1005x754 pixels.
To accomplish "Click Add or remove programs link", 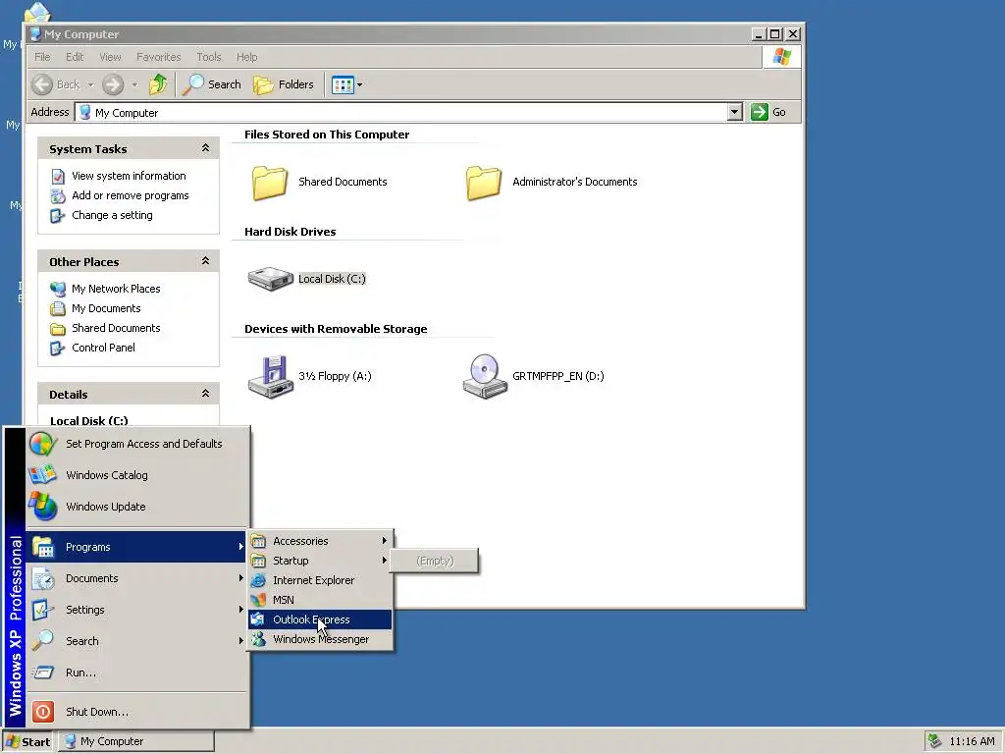I will 131,195.
